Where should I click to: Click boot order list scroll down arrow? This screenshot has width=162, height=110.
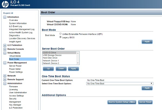[x=78, y=63]
